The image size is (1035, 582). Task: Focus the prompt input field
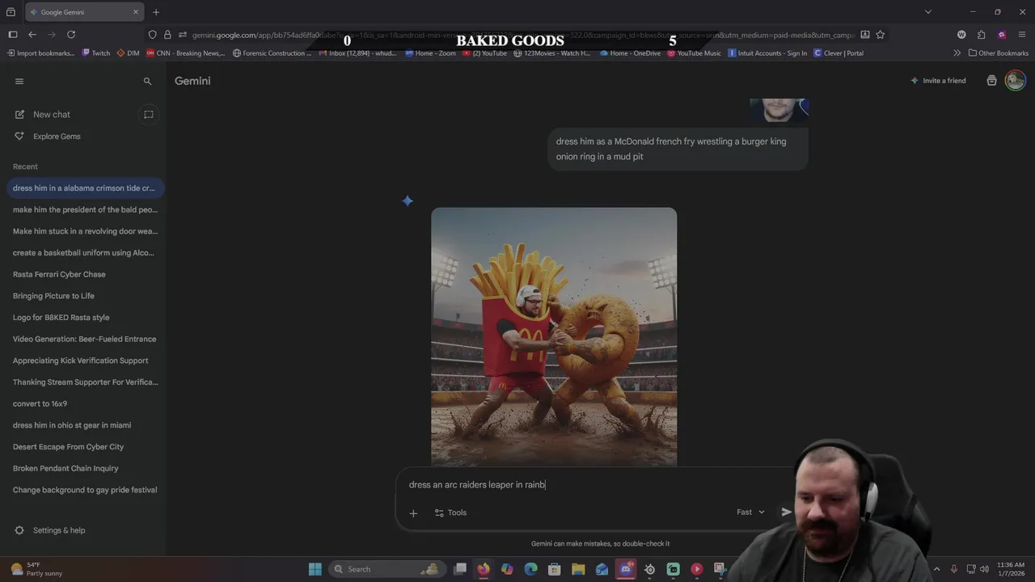(594, 485)
